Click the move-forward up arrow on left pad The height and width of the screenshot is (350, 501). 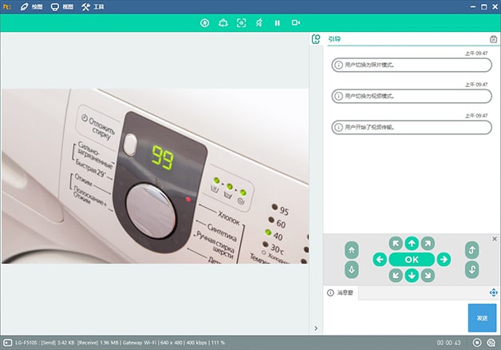(x=352, y=250)
